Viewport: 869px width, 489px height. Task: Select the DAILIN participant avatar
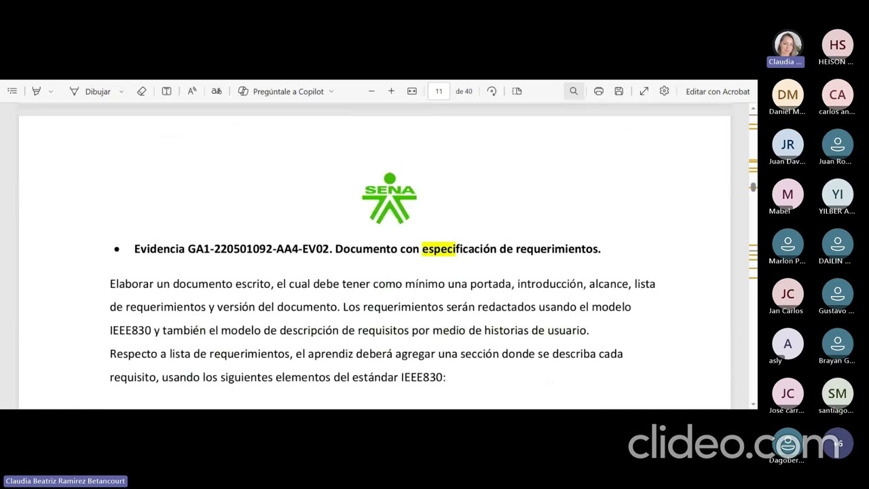[x=837, y=244]
